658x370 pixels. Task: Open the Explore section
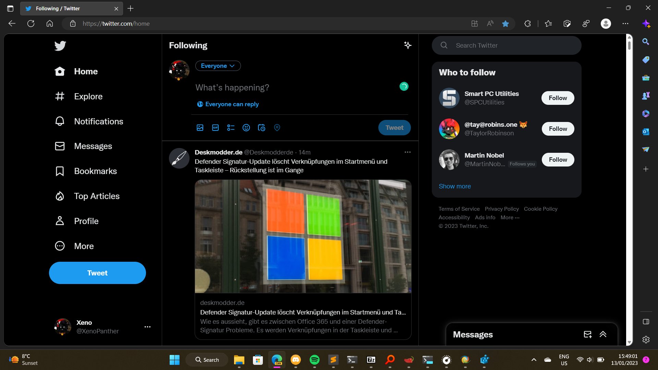88,96
